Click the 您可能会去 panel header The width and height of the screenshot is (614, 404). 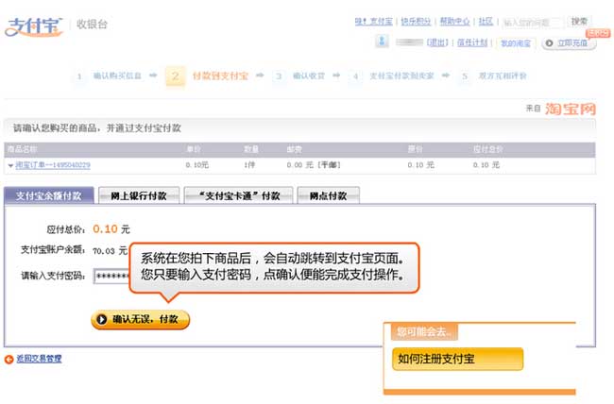[x=424, y=332]
